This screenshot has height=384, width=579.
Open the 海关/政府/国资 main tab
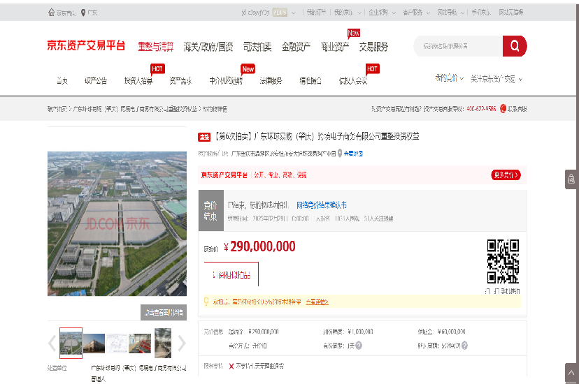pos(208,47)
